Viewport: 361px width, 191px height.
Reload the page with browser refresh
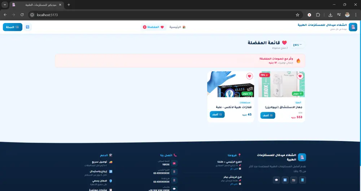pyautogui.click(x=22, y=15)
